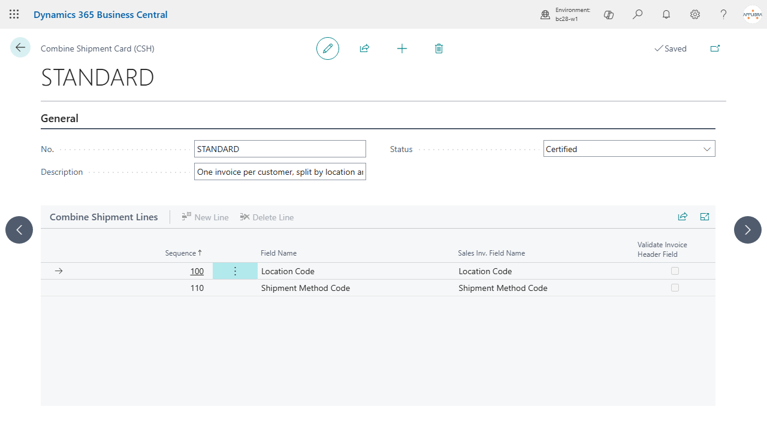This screenshot has height=431, width=767.
Task: Open the Tell Me search icon
Action: click(x=638, y=14)
